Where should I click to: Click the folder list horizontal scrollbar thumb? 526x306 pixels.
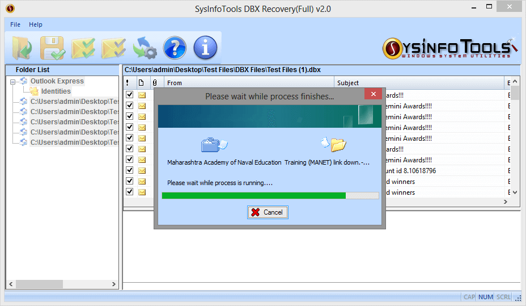[x=39, y=284]
